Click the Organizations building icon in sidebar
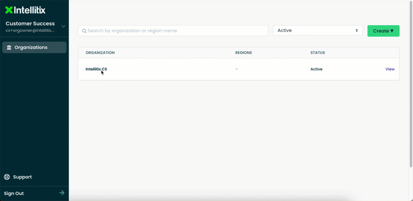 pyautogui.click(x=9, y=48)
